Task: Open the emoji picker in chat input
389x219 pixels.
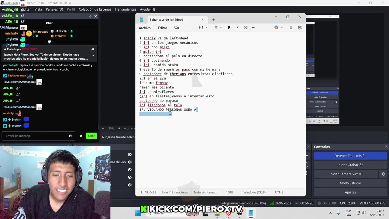Action: [x=70, y=136]
